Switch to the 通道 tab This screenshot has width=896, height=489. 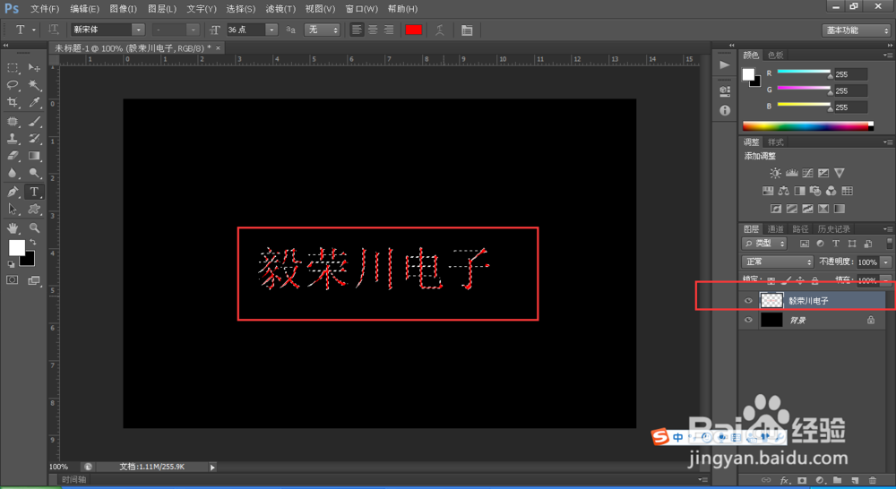pyautogui.click(x=775, y=229)
